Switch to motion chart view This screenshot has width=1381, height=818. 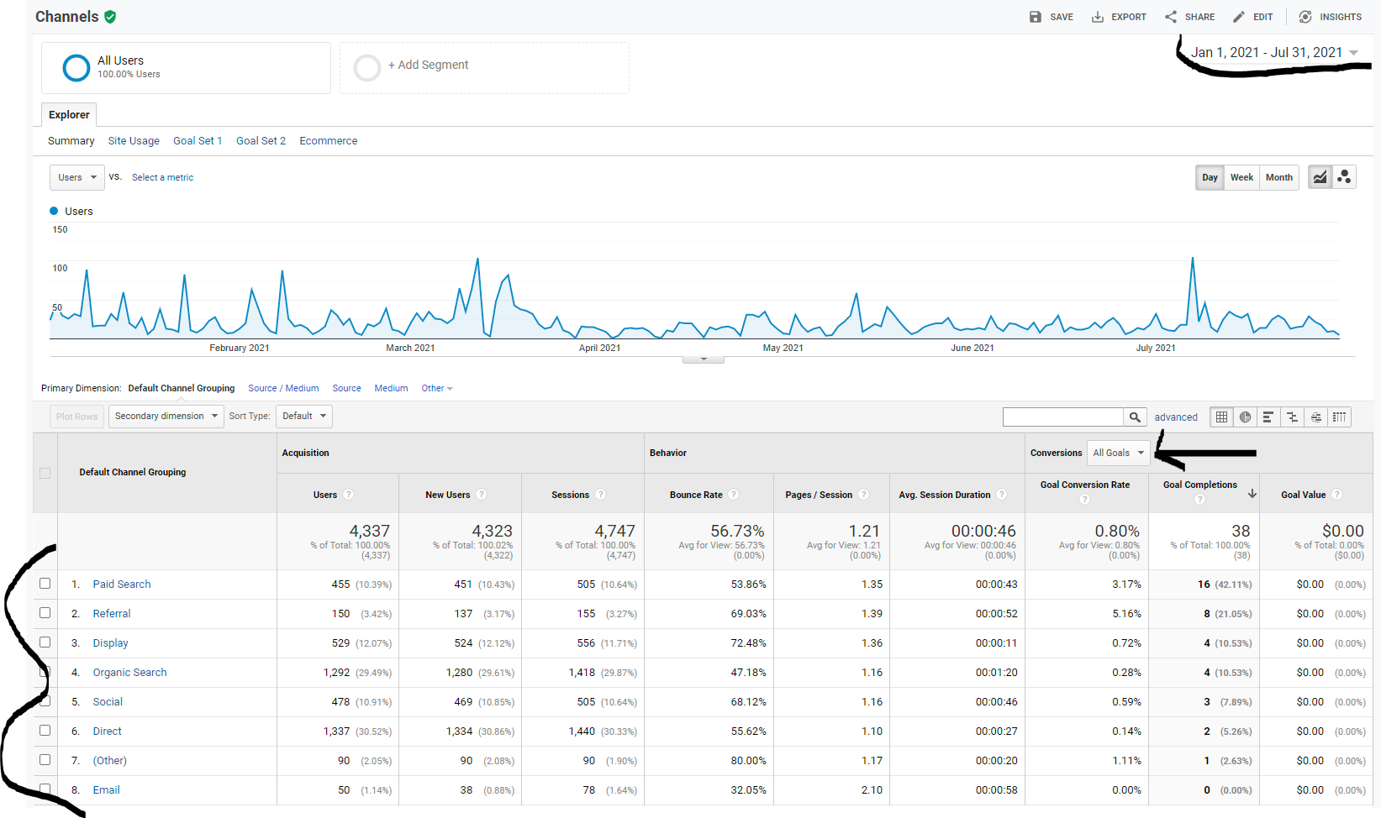click(1344, 177)
